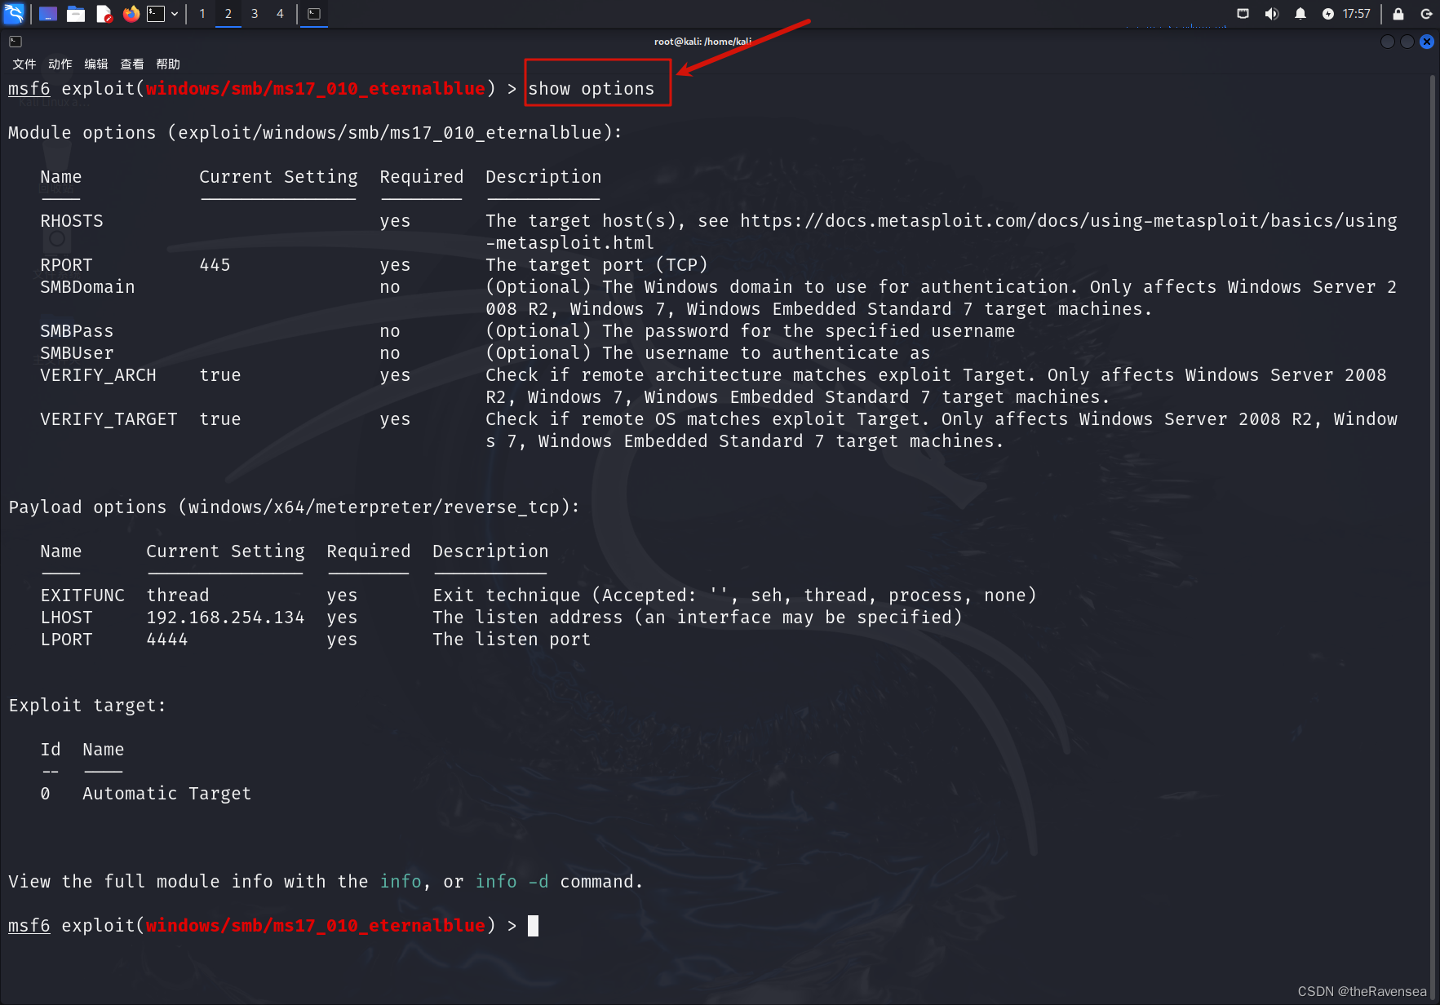Click the EXITFUNC value thread

(x=178, y=595)
